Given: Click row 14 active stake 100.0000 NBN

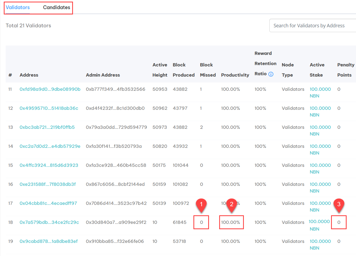Looking at the screenshot, I should [x=320, y=149].
